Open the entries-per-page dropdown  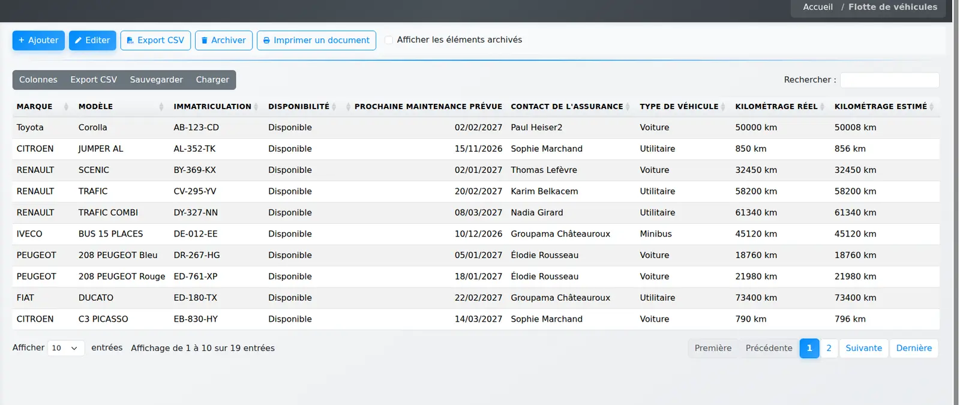(66, 348)
